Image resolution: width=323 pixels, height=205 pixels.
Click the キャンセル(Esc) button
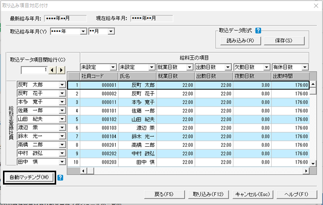252,194
